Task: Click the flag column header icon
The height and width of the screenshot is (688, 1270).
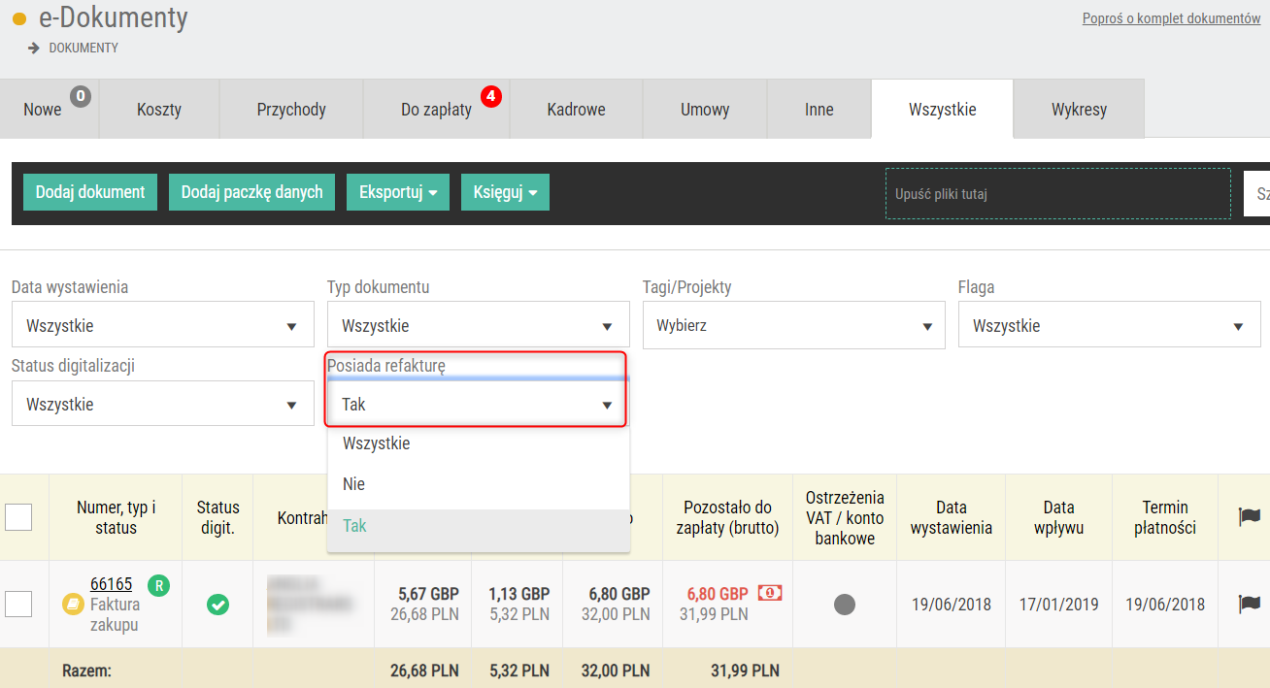Action: click(1250, 517)
